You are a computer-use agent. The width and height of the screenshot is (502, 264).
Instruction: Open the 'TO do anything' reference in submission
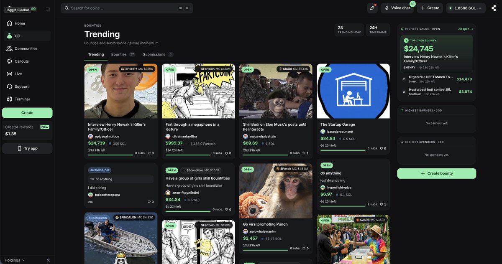pyautogui.click(x=121, y=179)
